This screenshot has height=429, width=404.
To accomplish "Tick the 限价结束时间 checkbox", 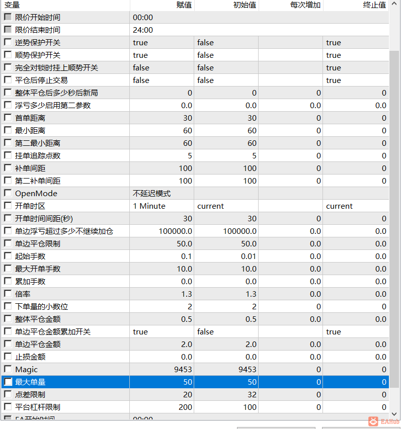I will [x=8, y=30].
